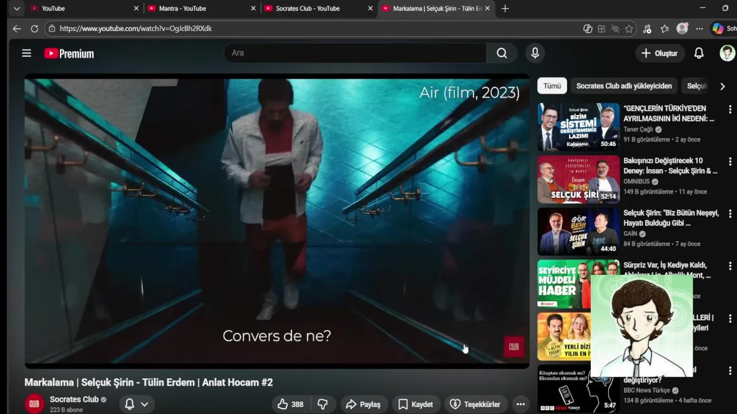
Task: View site information lock icon
Action: [x=52, y=28]
